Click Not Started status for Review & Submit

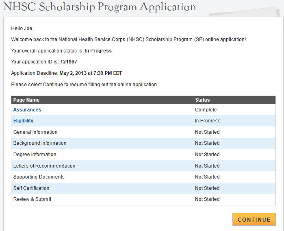point(207,199)
